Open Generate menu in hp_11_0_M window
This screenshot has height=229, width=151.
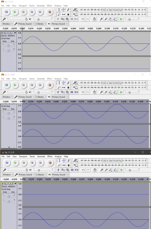coord(41,79)
